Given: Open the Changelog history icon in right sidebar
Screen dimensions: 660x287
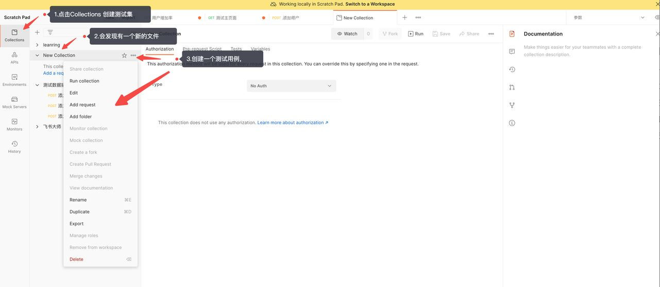Looking at the screenshot, I should click(512, 69).
